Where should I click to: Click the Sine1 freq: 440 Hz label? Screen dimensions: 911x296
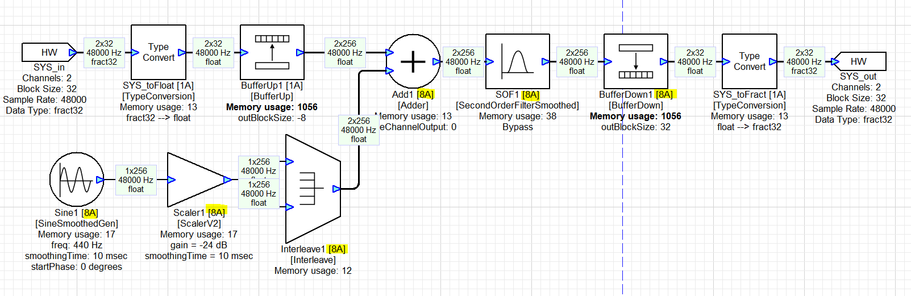click(x=77, y=245)
